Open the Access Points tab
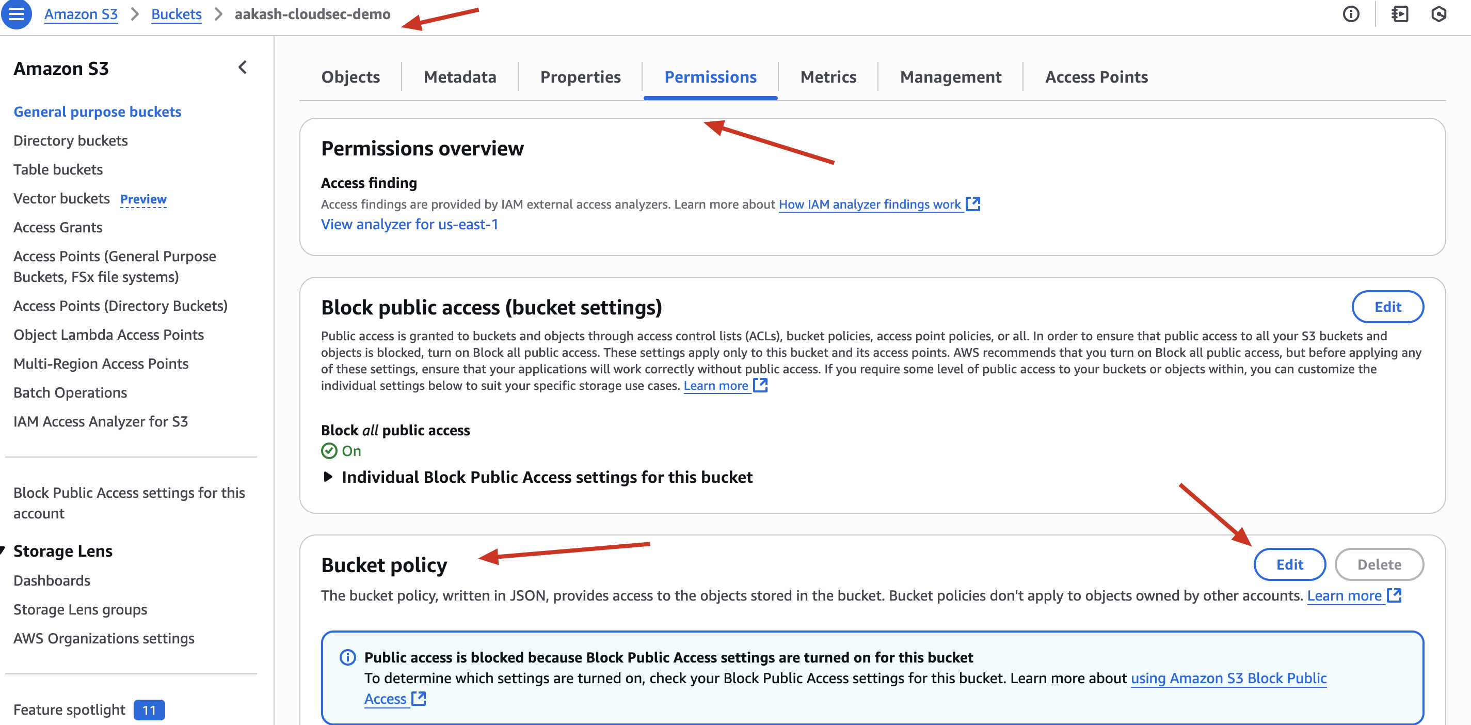The height and width of the screenshot is (725, 1471). coord(1096,76)
